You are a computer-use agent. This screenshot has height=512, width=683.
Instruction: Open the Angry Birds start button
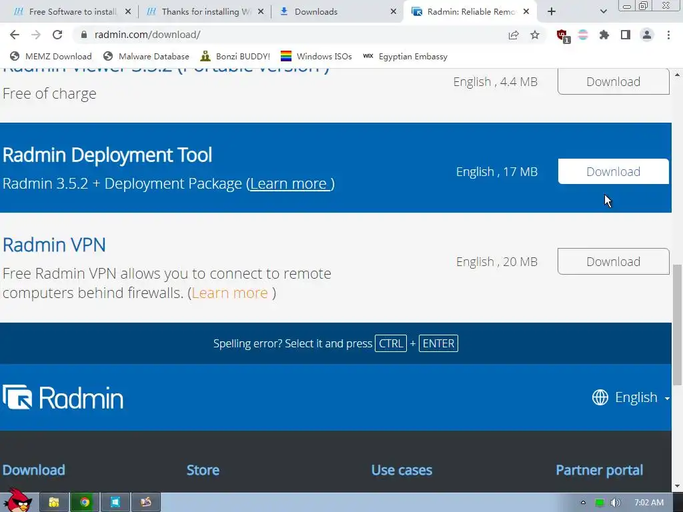(x=18, y=501)
